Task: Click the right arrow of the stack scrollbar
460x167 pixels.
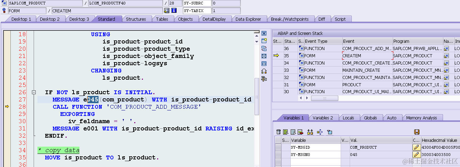Action: [x=307, y=98]
